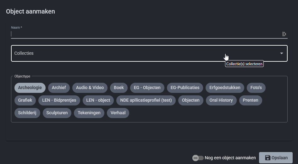298x164 pixels.
Task: Expand the Collecties dropdown arrow
Action: [281, 54]
